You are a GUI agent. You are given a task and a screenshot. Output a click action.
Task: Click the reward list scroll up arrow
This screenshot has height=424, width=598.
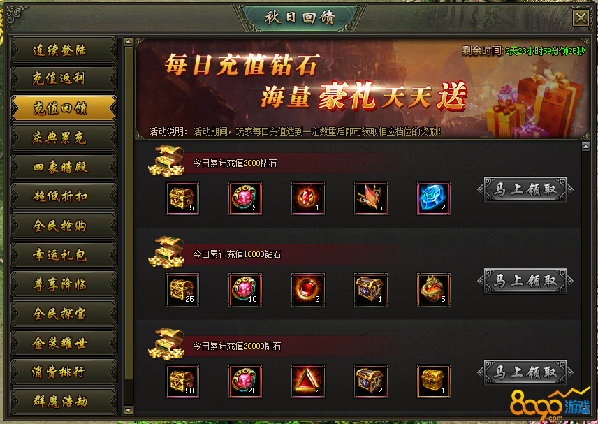pyautogui.click(x=586, y=147)
